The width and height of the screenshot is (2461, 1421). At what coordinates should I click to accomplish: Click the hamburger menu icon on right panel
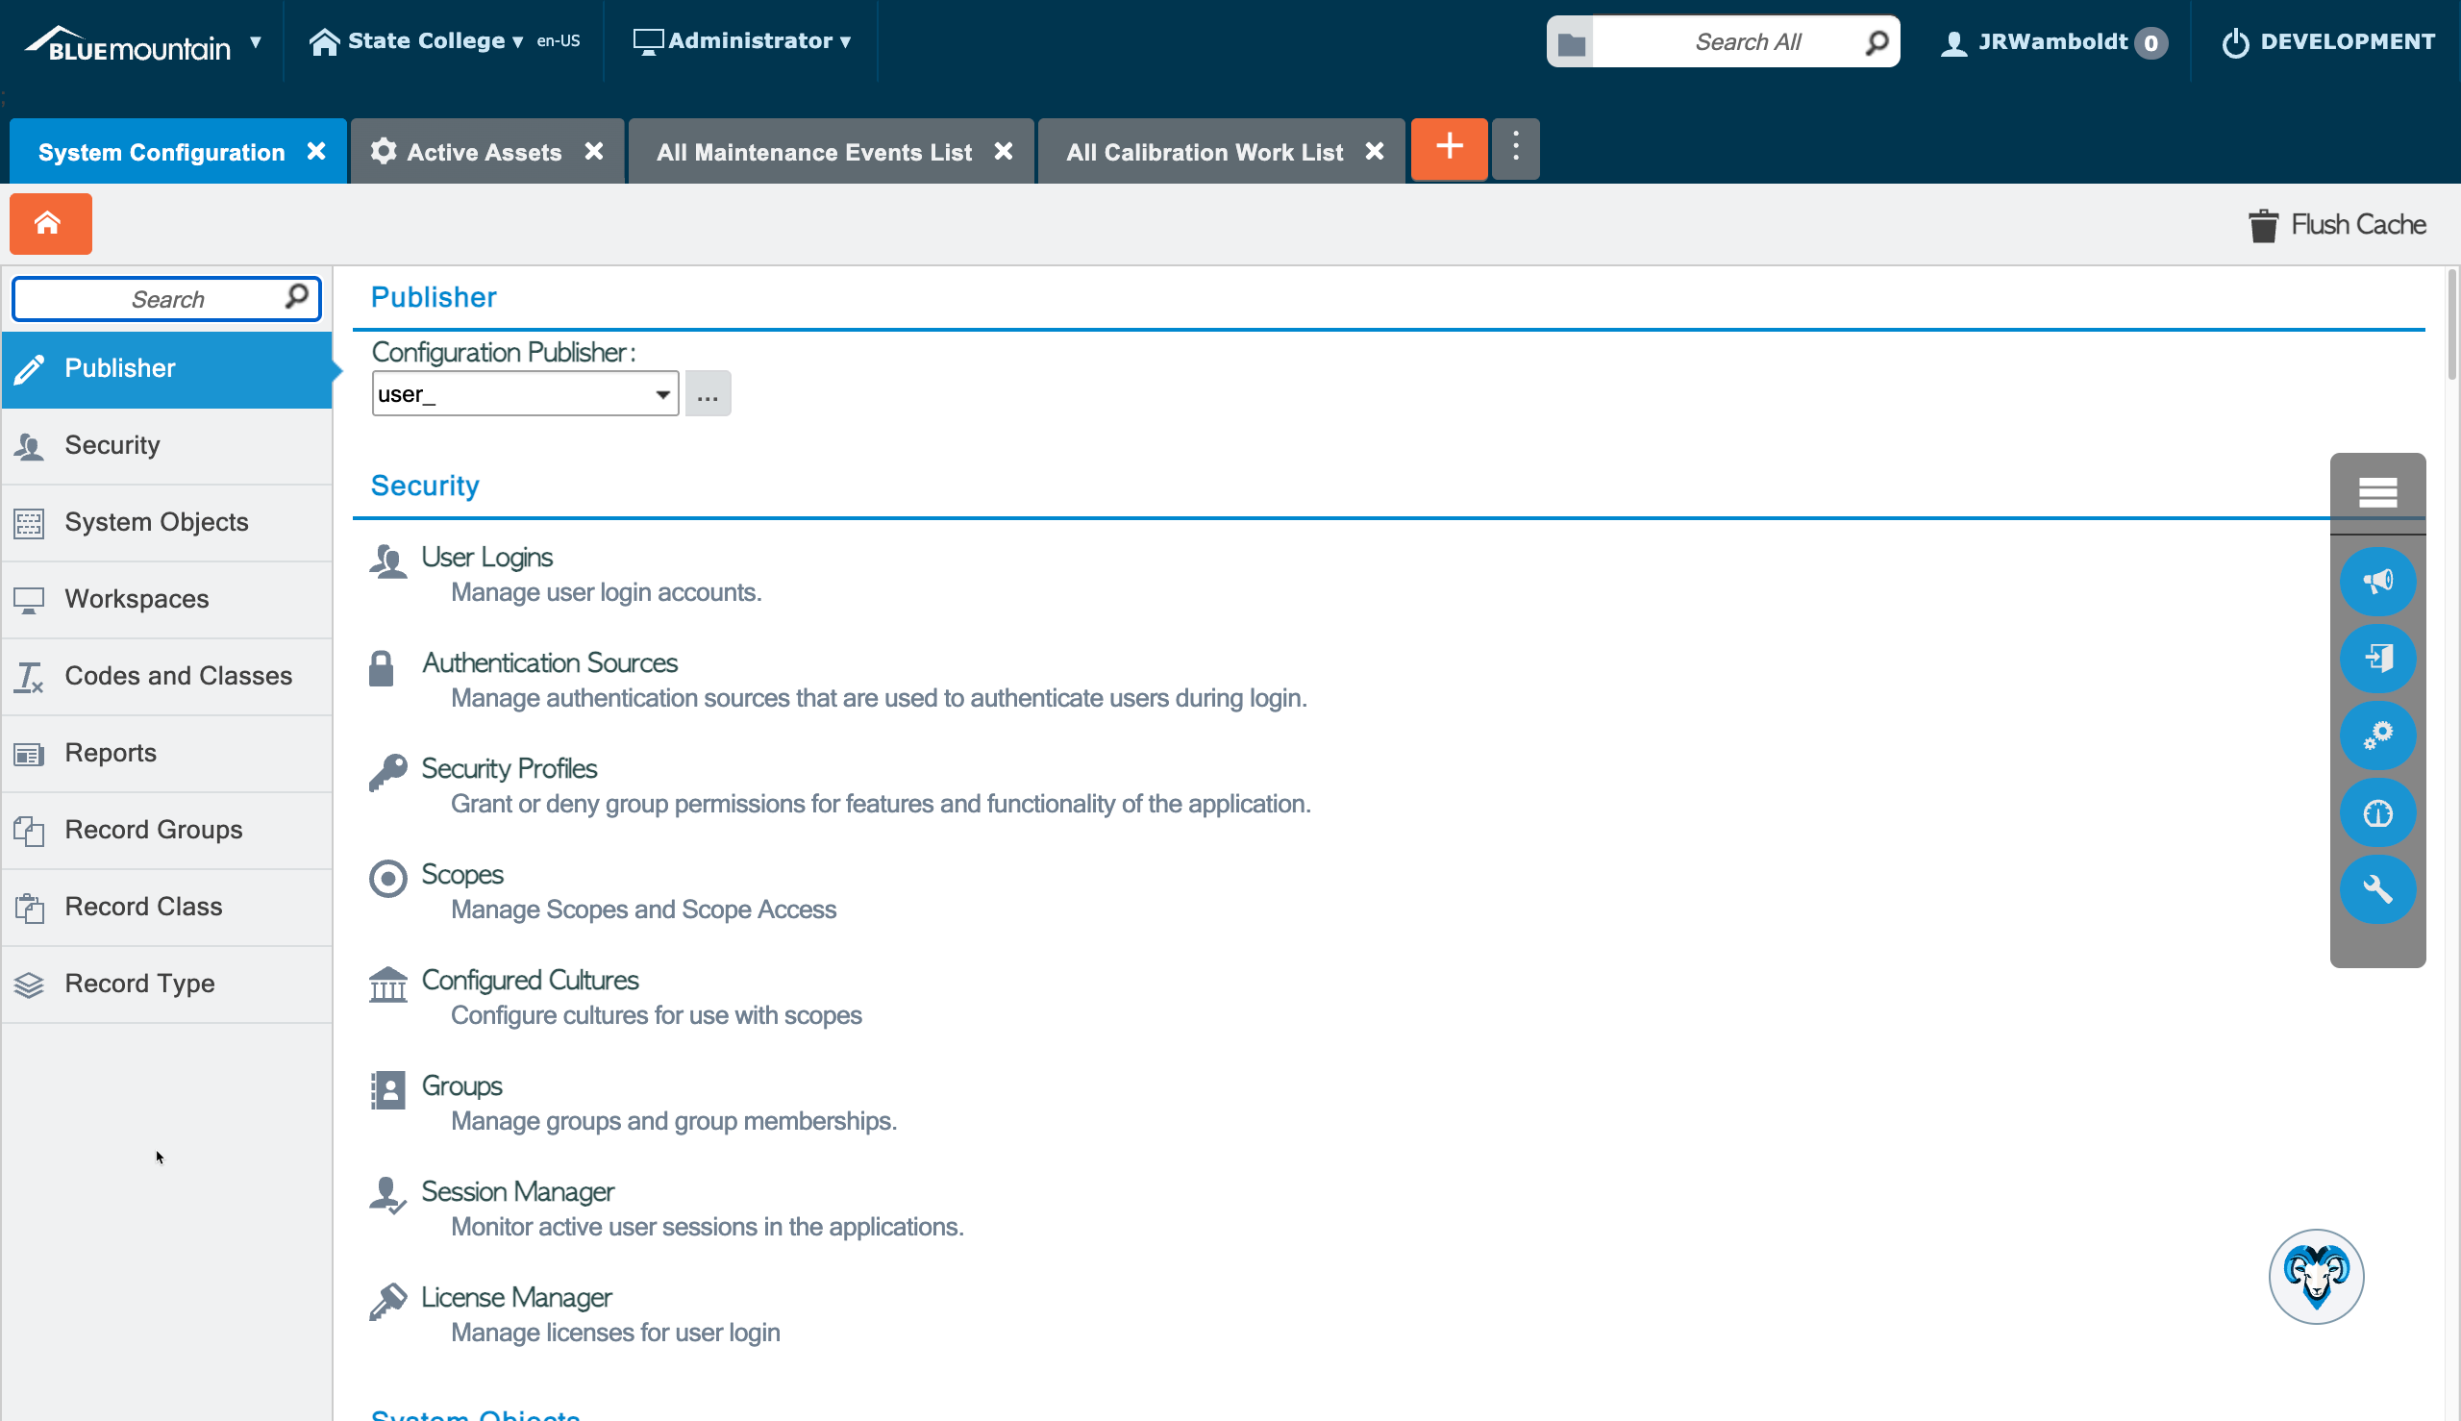click(x=2377, y=493)
